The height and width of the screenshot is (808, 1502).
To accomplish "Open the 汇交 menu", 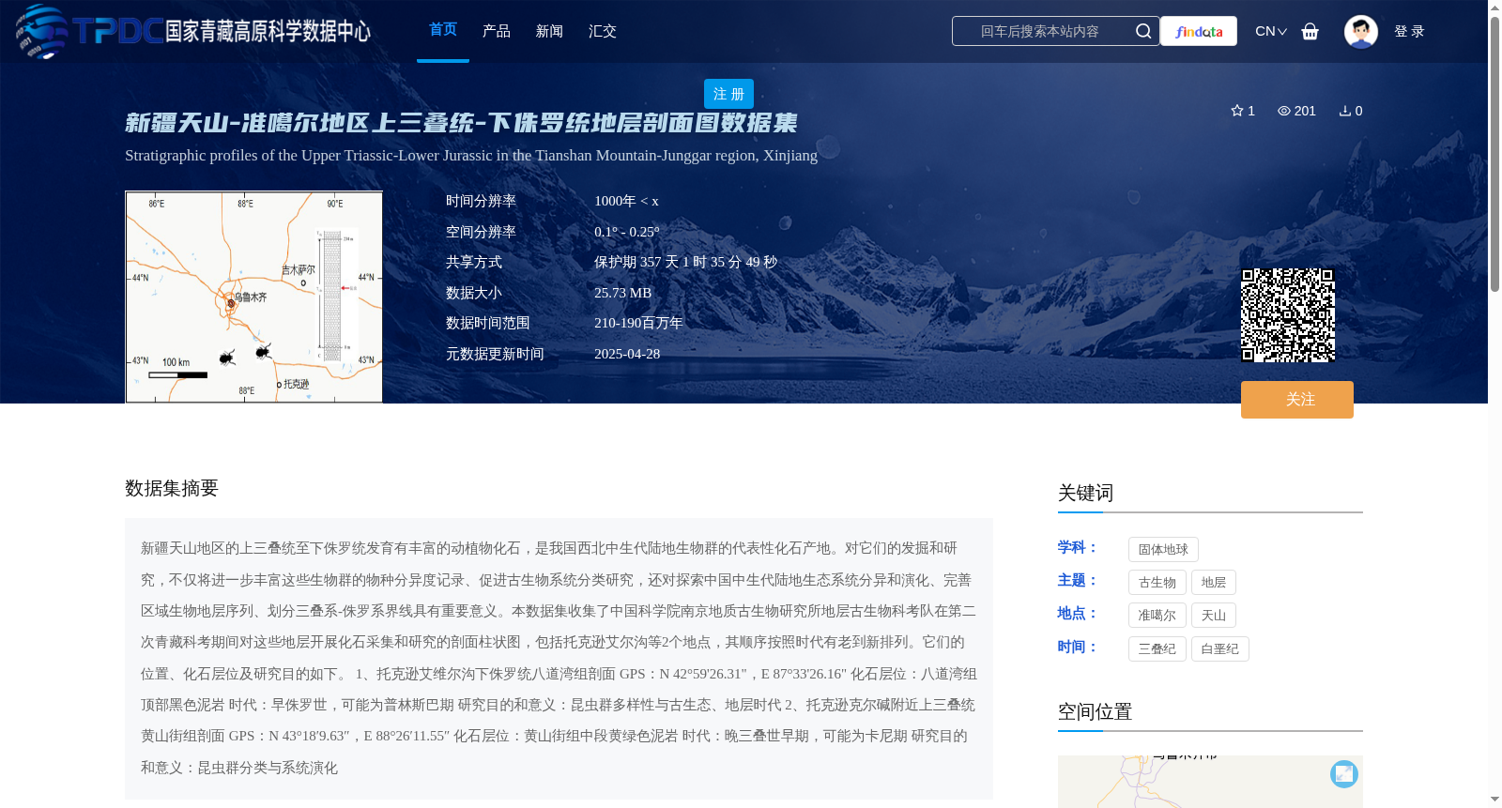I will [603, 31].
